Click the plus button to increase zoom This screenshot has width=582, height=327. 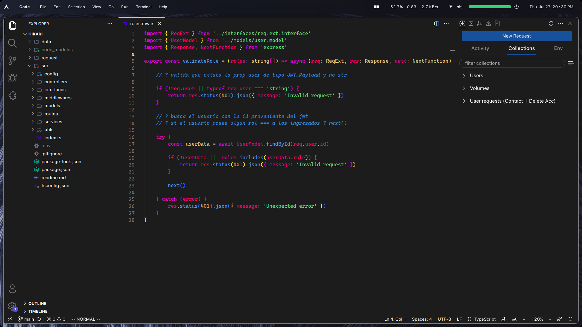tap(524, 319)
